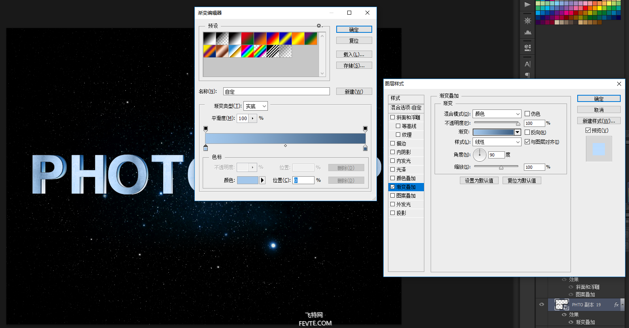Open the Navigator panel ship-wheel icon

tap(527, 21)
